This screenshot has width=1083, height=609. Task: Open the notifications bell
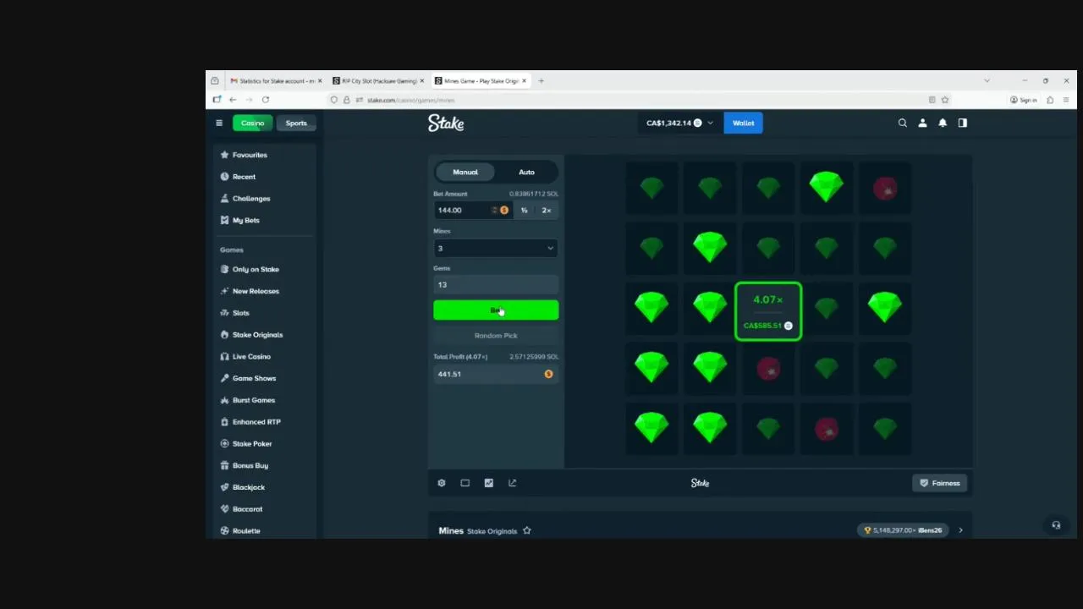[x=943, y=123]
